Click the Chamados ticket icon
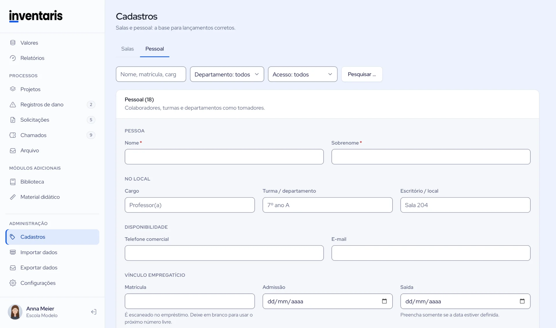Image resolution: width=556 pixels, height=328 pixels. click(x=13, y=135)
